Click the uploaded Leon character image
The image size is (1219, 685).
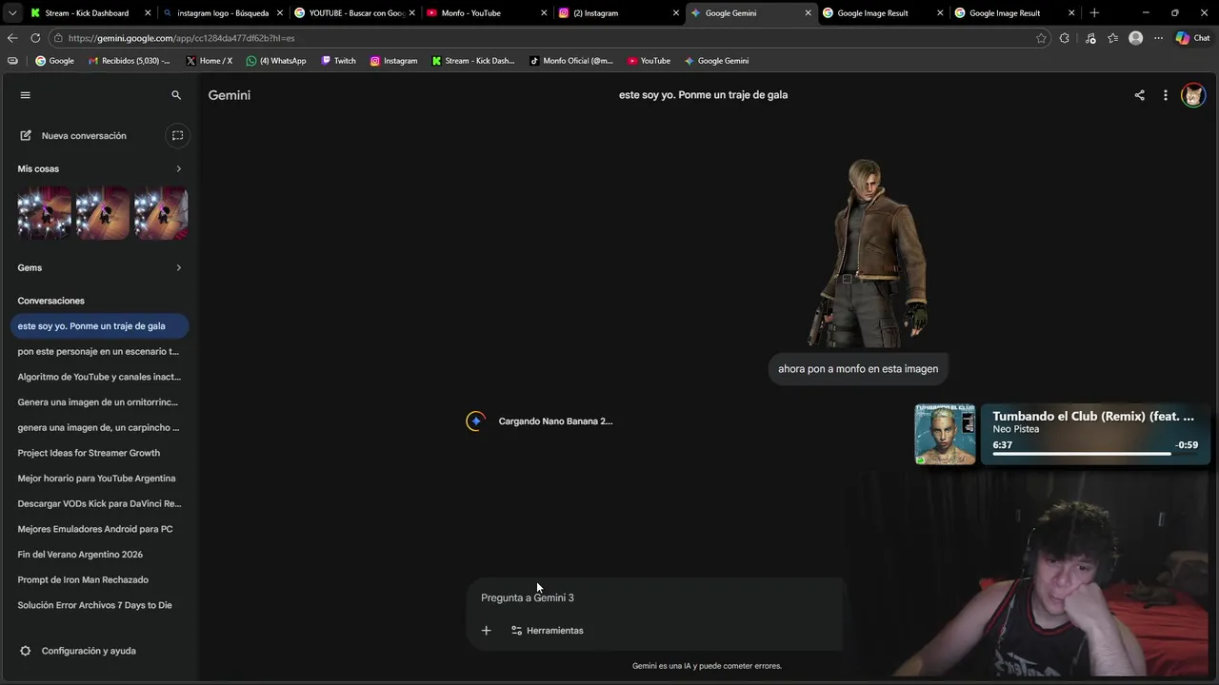click(867, 253)
